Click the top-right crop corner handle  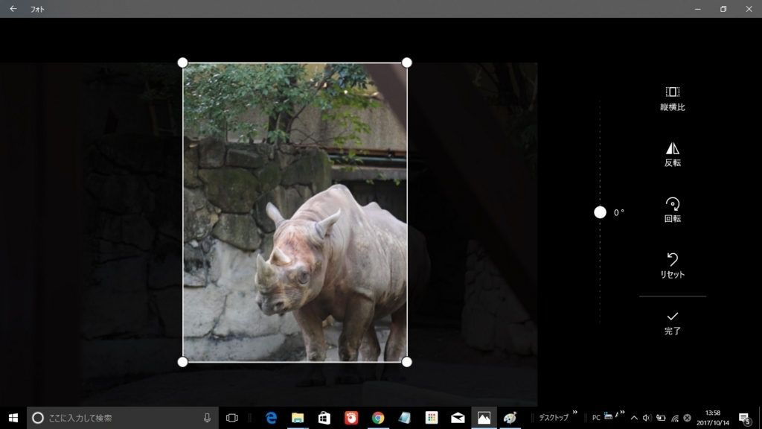(407, 63)
